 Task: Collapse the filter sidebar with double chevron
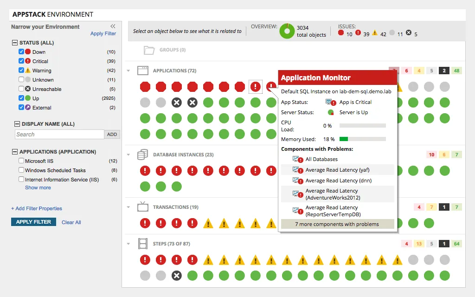coord(113,26)
